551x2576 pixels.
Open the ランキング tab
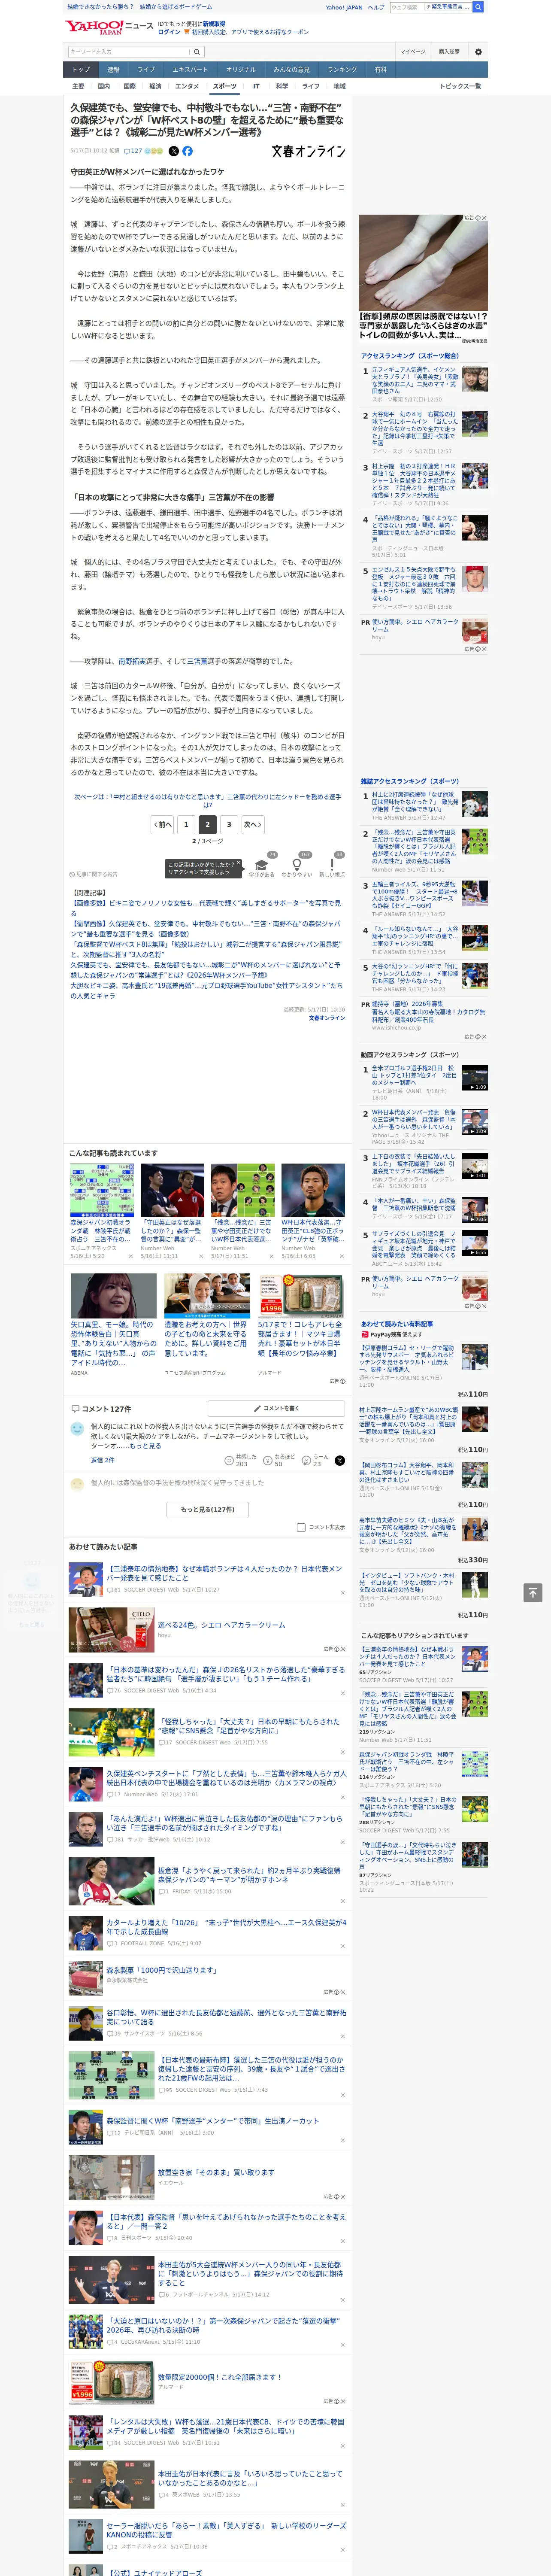click(342, 70)
